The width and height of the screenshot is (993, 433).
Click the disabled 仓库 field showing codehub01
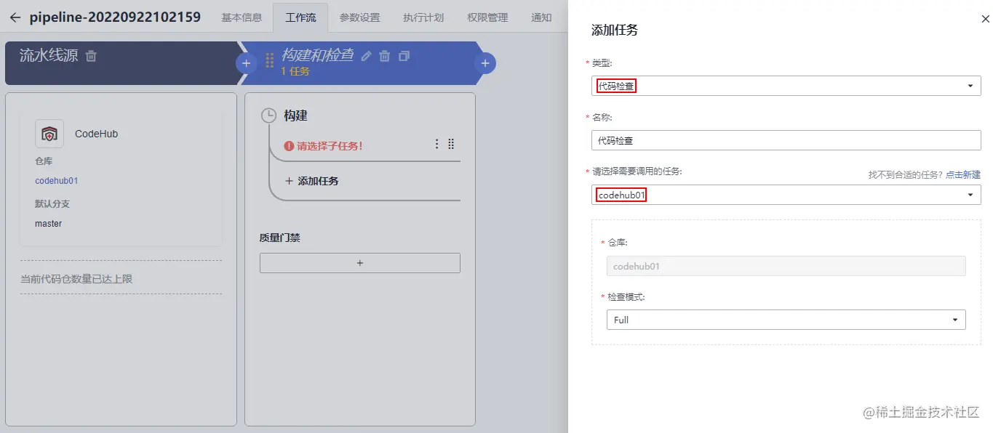pos(786,266)
